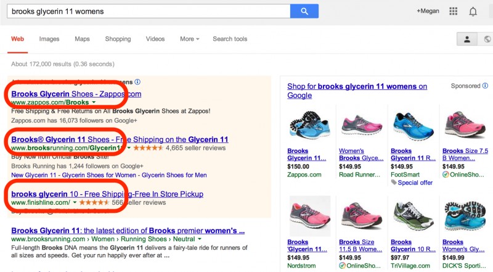Click the blue FootSmart shoe thumbnail
Viewport: 493px width, 272px height.
[413, 126]
